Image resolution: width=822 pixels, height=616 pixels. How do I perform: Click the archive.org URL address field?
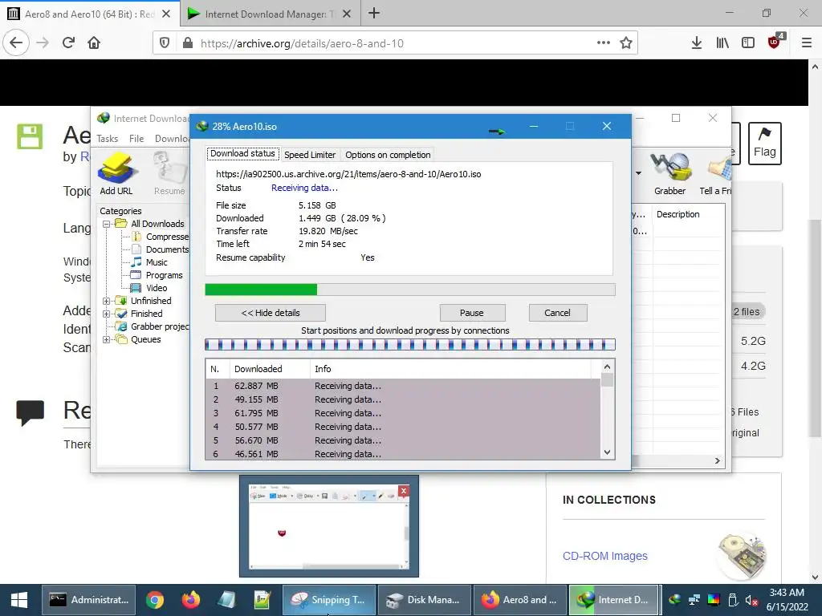coord(395,43)
